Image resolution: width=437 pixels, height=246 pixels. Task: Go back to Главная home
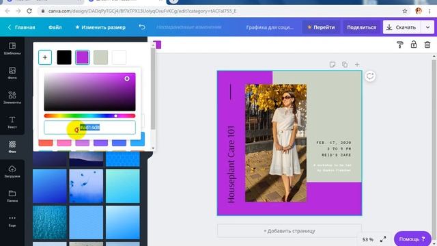tap(21, 27)
